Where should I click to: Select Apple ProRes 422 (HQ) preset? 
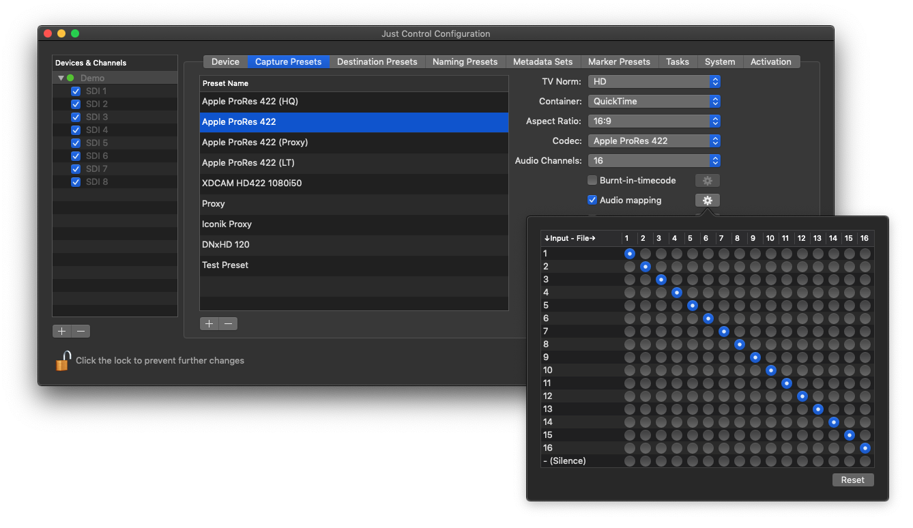click(x=354, y=102)
